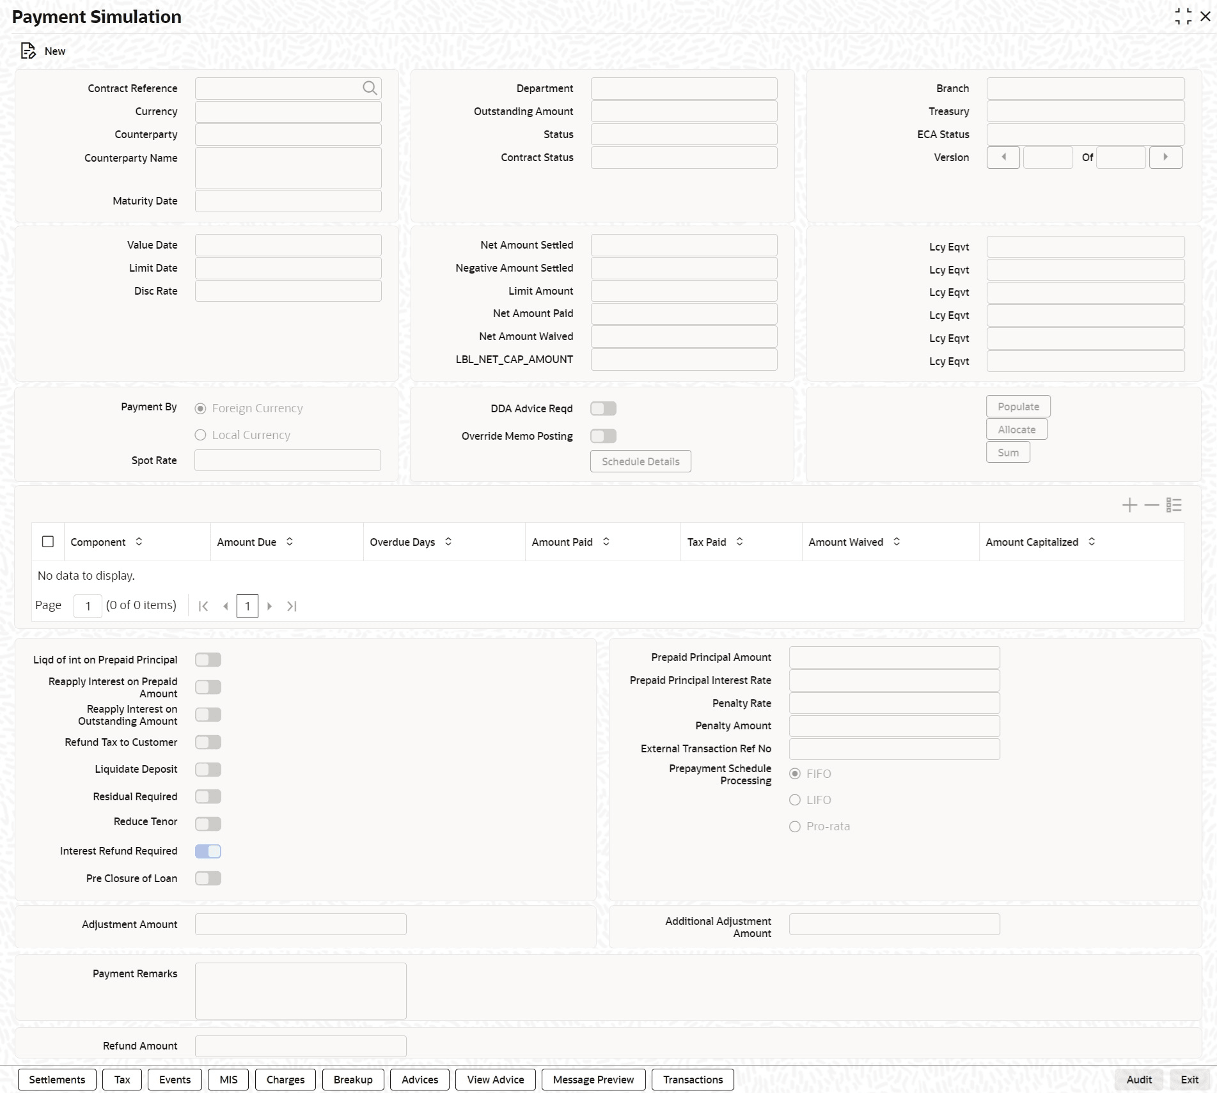Click the Allocate button
The height and width of the screenshot is (1093, 1217).
tap(1017, 430)
